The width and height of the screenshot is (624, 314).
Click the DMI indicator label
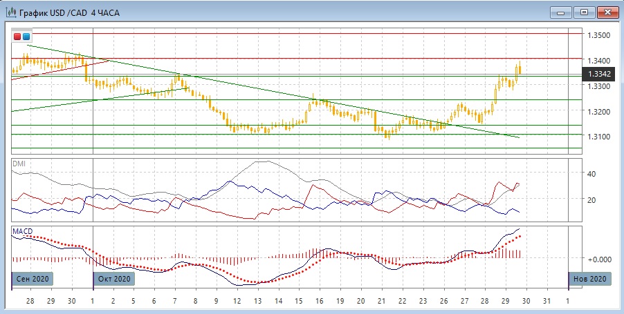[20, 163]
